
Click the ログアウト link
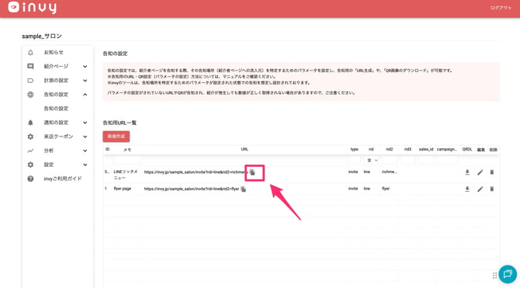tap(501, 8)
